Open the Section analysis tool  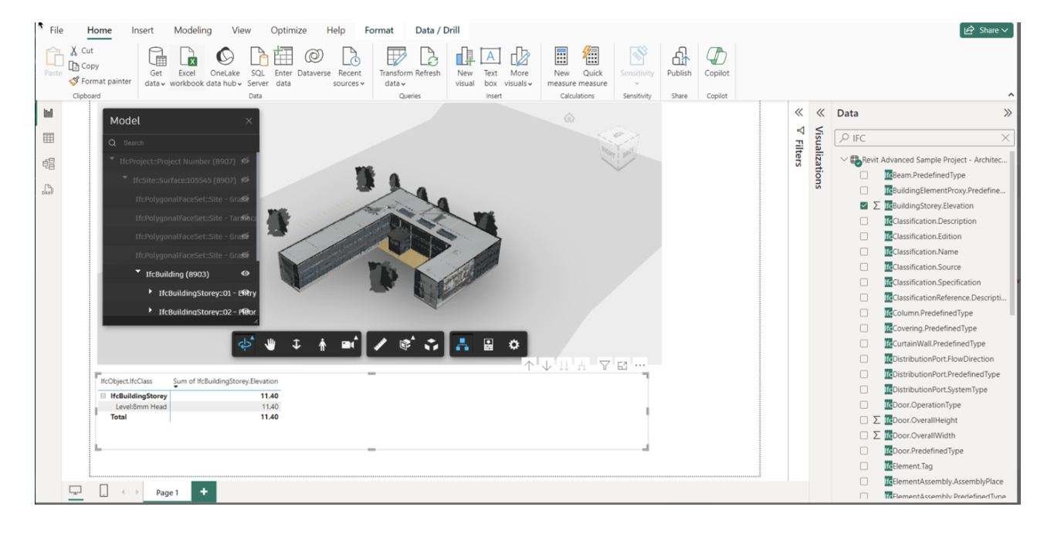point(405,345)
